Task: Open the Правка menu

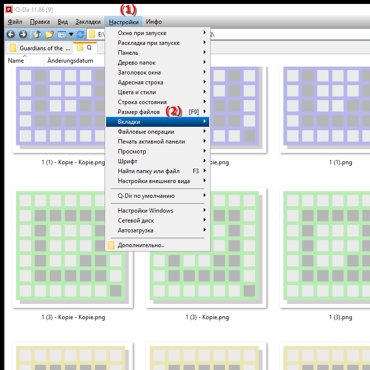Action: 40,22
